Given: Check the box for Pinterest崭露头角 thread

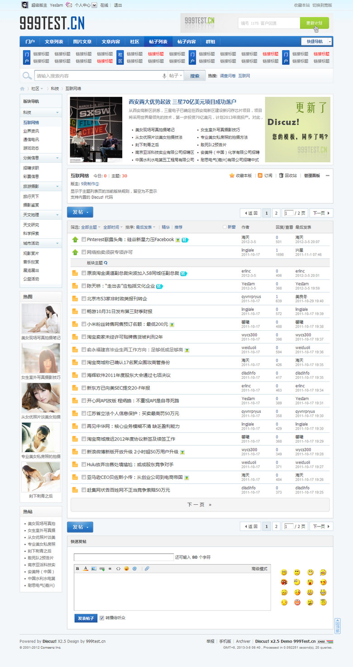Looking at the screenshot, I should 84,239.
